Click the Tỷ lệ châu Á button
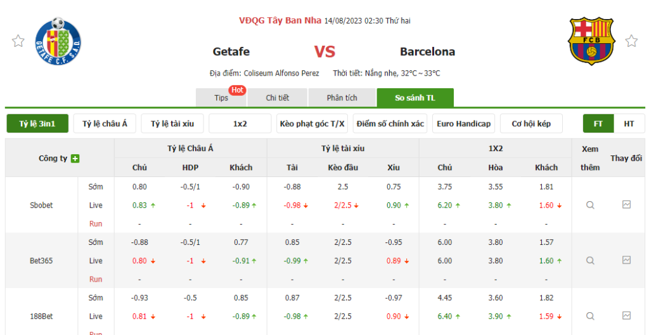This screenshot has height=335, width=649. click(105, 124)
